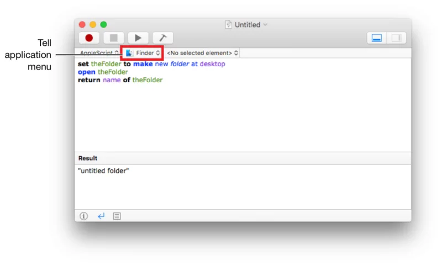The image size is (442, 266).
Task: Open the Untitled title dropdown chevron
Action: (265, 25)
